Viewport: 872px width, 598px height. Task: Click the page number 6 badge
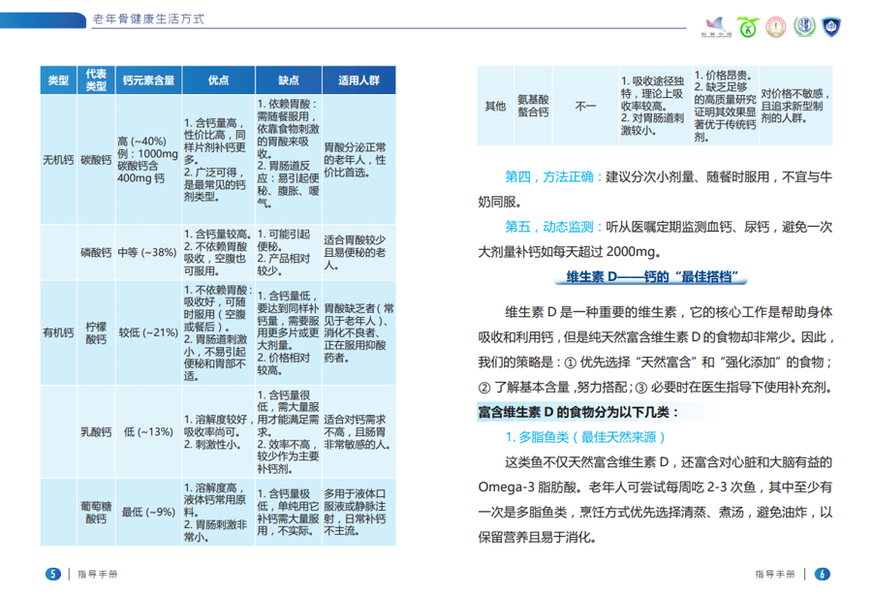[x=822, y=574]
